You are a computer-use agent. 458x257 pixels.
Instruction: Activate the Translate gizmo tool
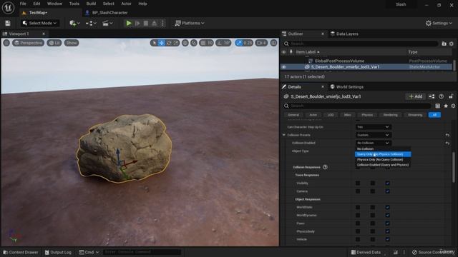point(161,43)
